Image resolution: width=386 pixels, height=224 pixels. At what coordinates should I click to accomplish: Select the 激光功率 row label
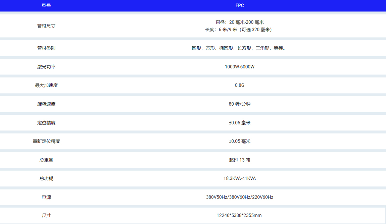pos(46,67)
